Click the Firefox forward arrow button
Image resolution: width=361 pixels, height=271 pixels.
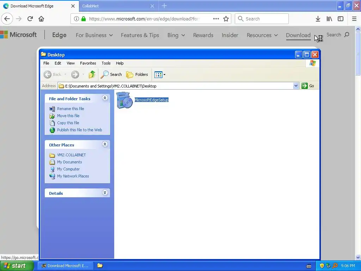(19, 19)
